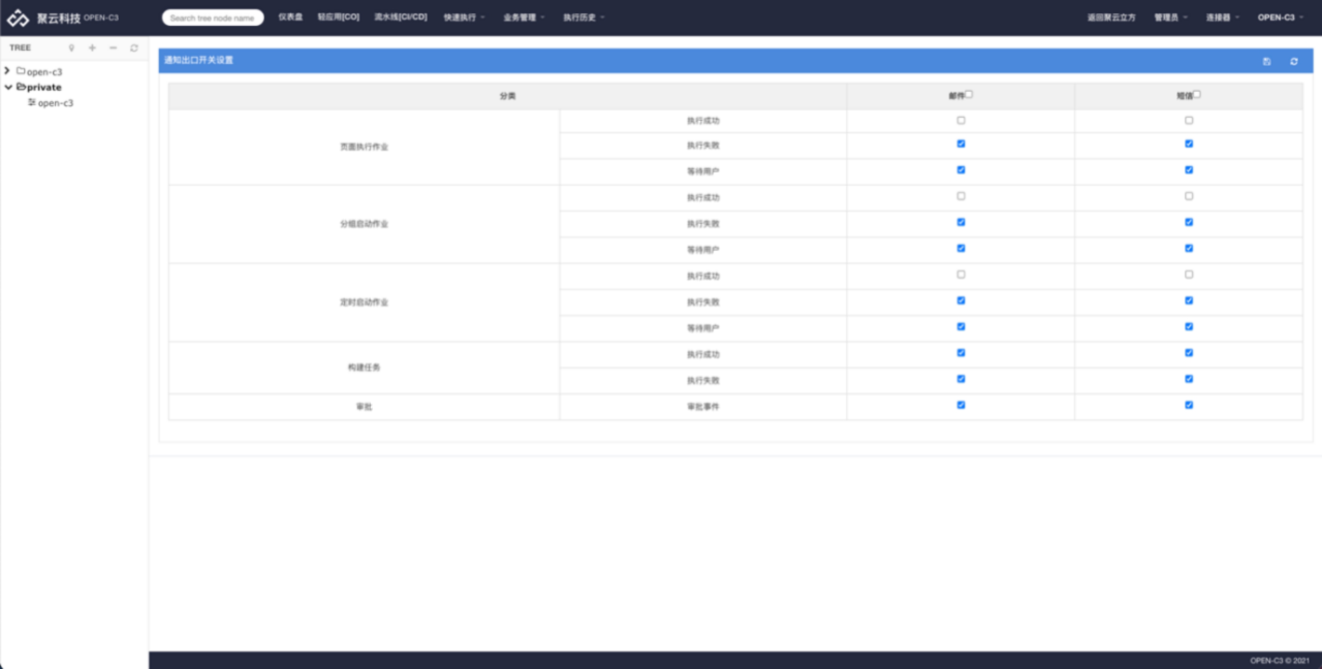Enable 短信 for 页面执行作业 执行成功
Viewport: 1322px width, 669px height.
click(1189, 120)
